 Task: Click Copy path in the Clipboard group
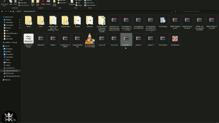click(22, 3)
